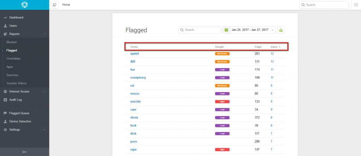Viewport: 361px width, 156px height.
Task: Open the flagged term 'shots'
Action: point(134,118)
